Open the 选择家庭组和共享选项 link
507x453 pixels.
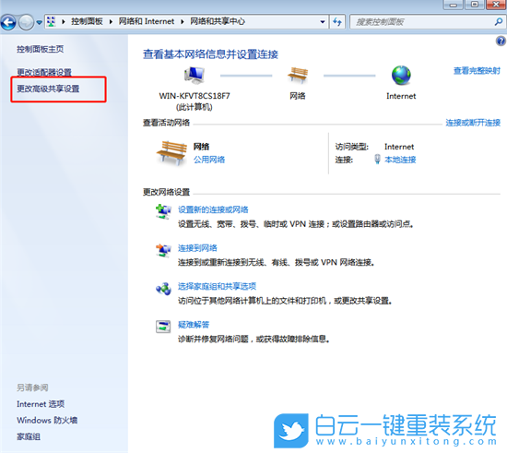[217, 286]
